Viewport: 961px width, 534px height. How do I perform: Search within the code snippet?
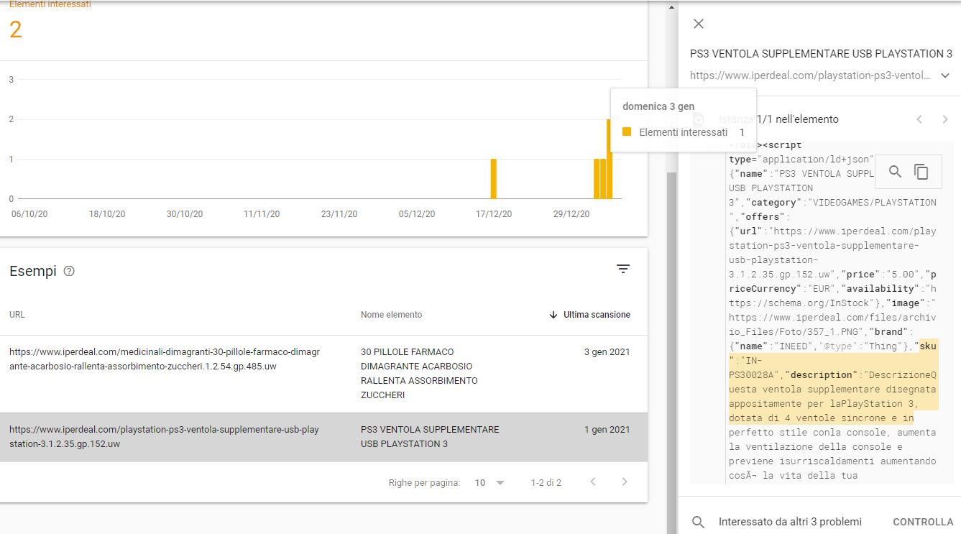point(895,171)
